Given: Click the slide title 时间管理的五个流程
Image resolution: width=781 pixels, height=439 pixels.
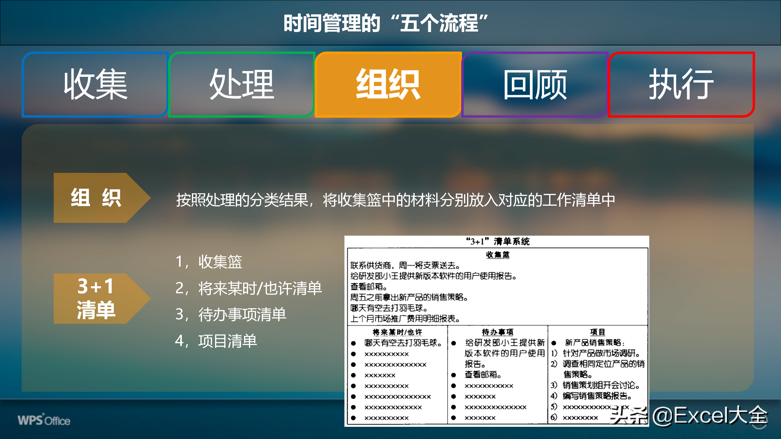Looking at the screenshot, I should (386, 23).
